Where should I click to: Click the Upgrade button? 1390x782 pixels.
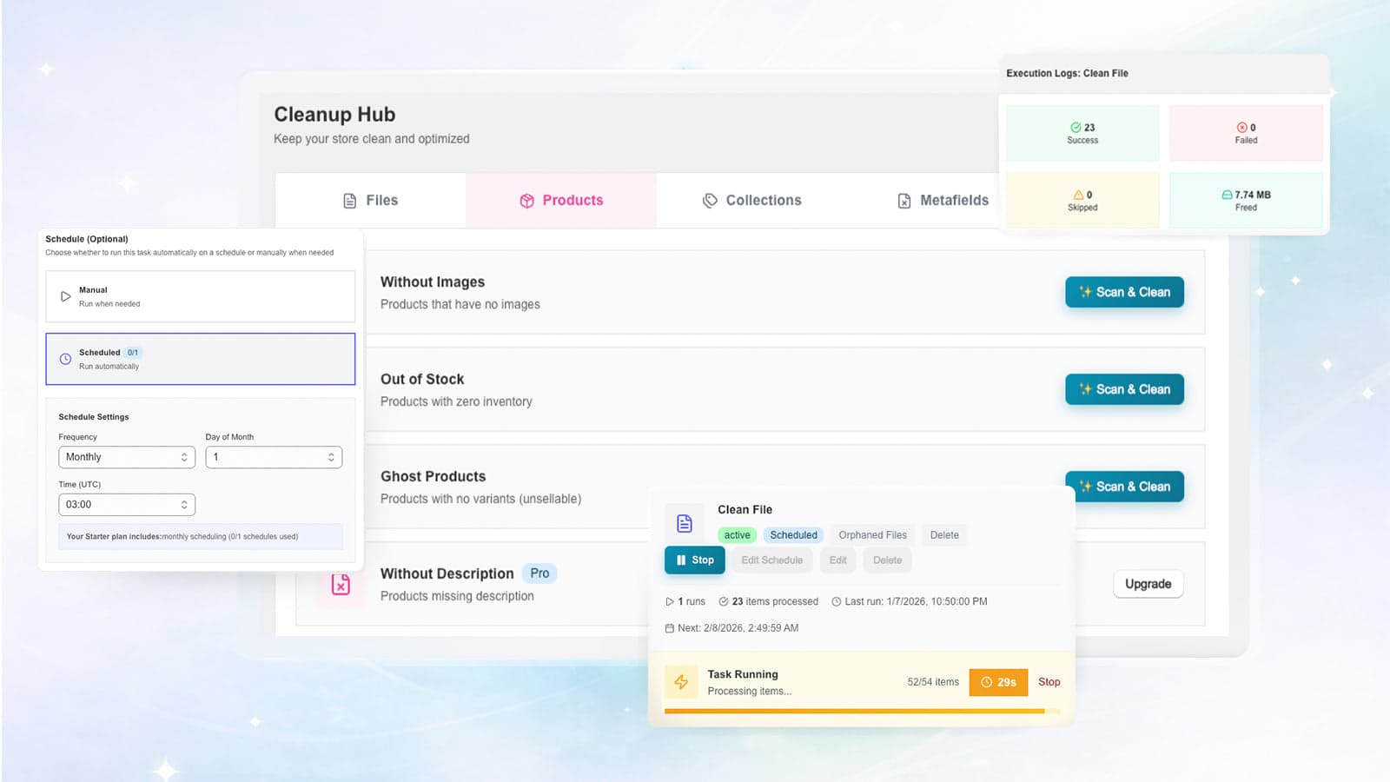point(1148,584)
